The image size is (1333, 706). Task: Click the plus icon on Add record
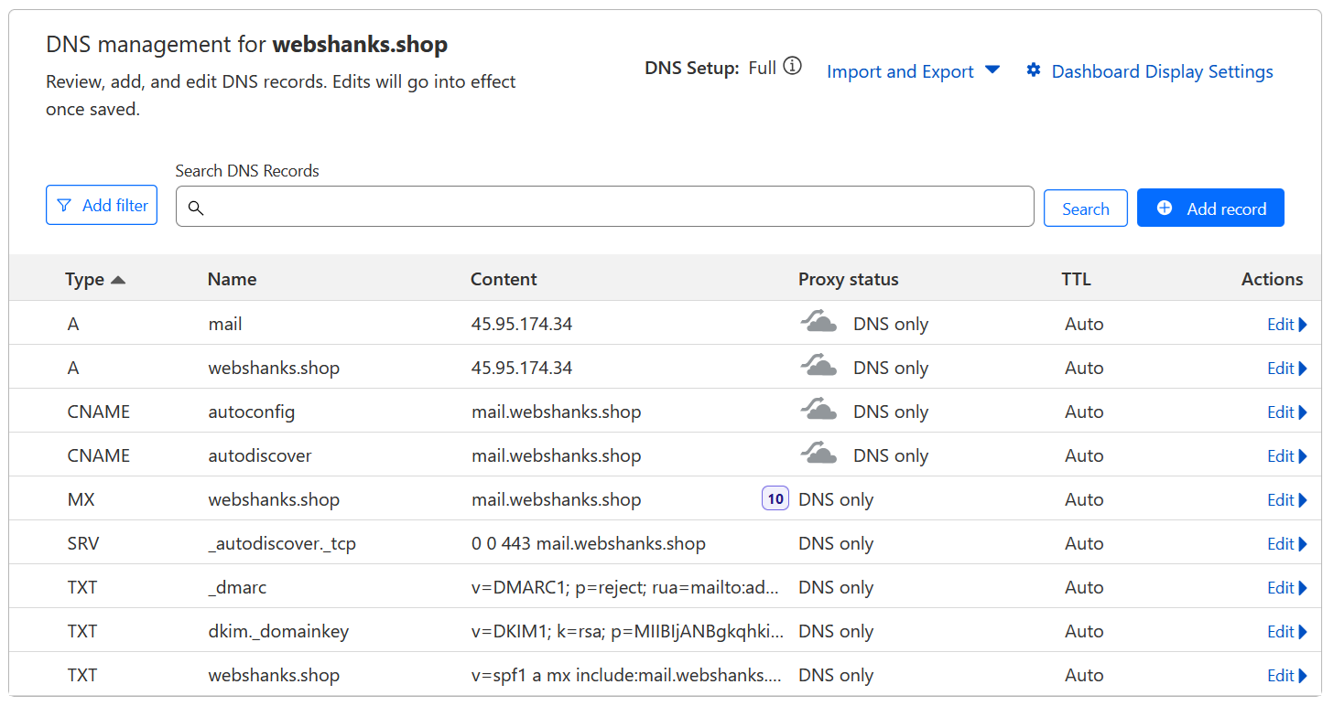coord(1165,208)
